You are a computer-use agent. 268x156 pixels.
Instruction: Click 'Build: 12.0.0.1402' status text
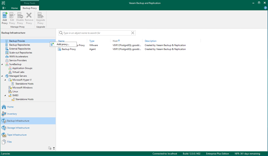(192, 154)
